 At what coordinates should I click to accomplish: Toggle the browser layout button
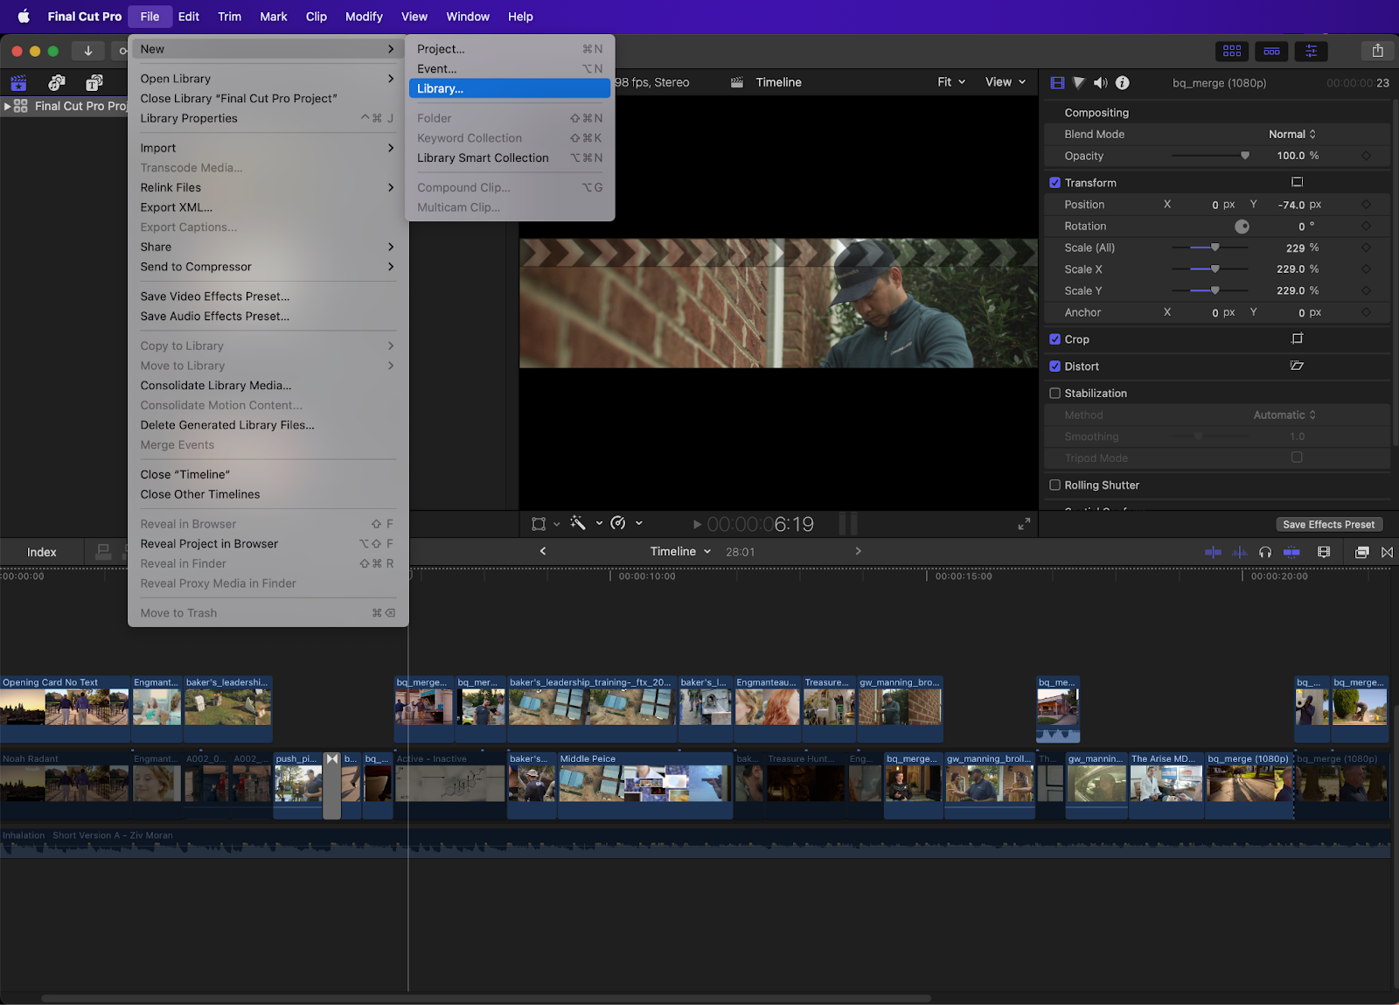[x=1232, y=51]
